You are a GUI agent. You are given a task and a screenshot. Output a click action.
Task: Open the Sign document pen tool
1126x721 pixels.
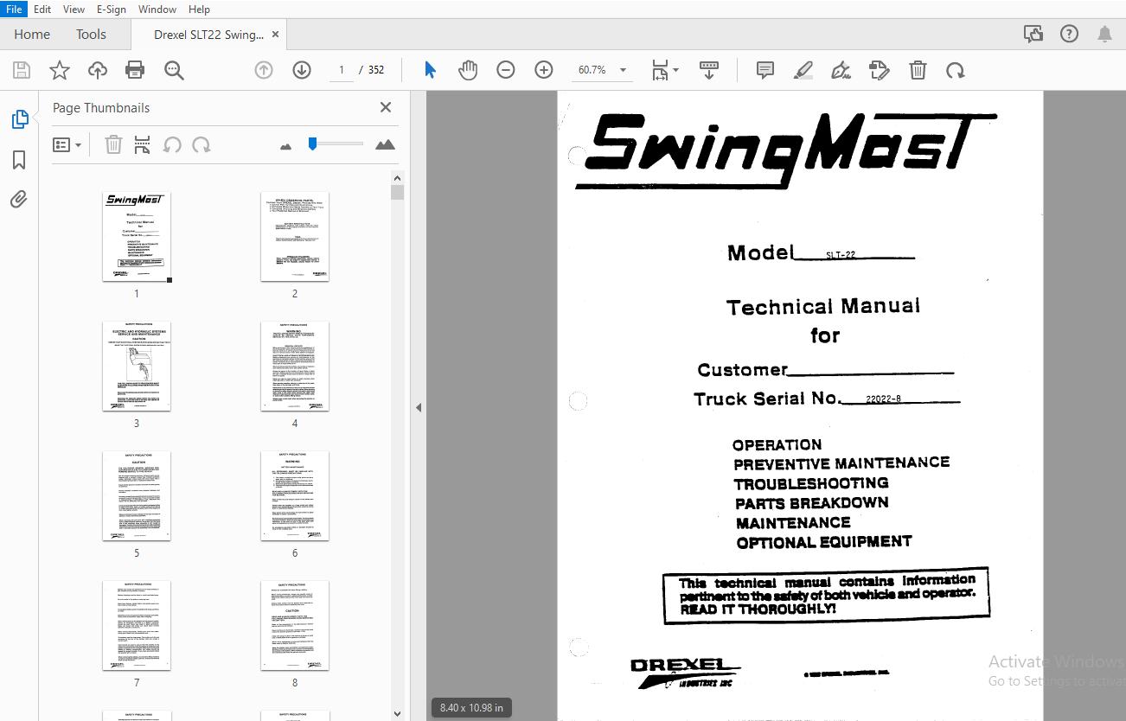tap(841, 70)
